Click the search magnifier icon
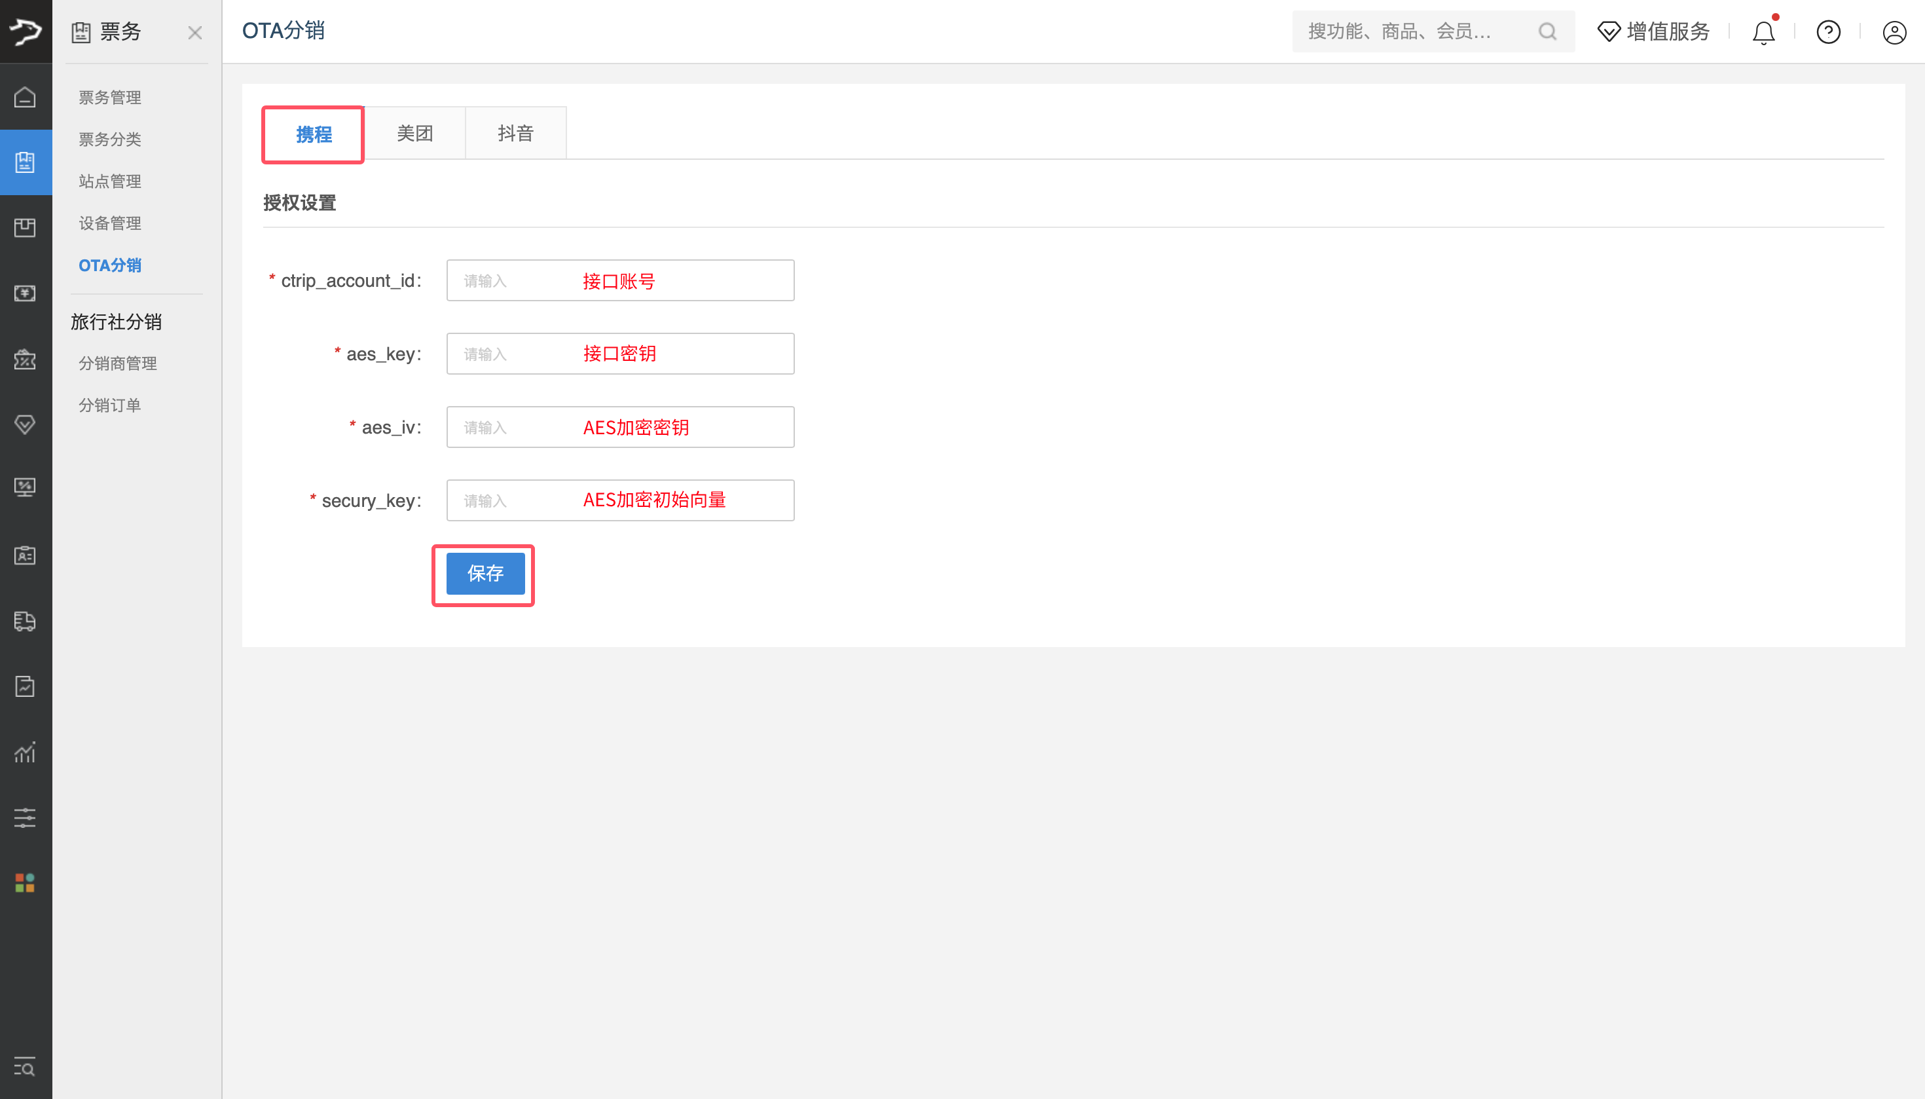 pos(1547,31)
